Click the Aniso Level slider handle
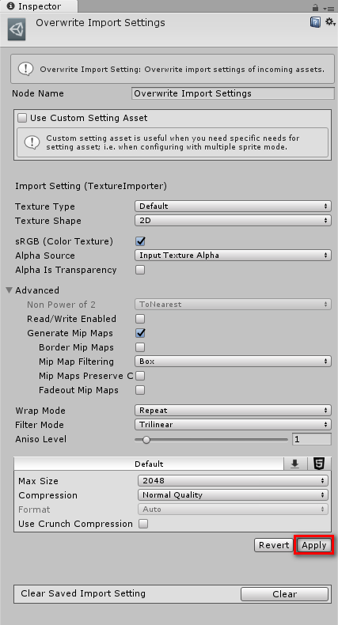Viewport: 338px width, 625px height. 146,440
